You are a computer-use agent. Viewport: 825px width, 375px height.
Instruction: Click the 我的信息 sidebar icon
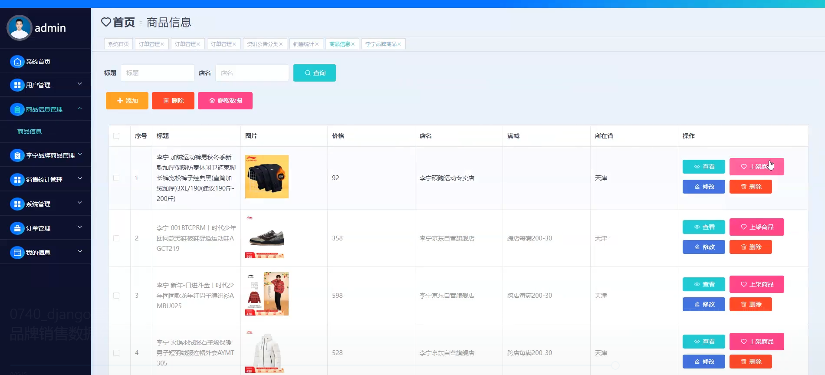(x=17, y=253)
